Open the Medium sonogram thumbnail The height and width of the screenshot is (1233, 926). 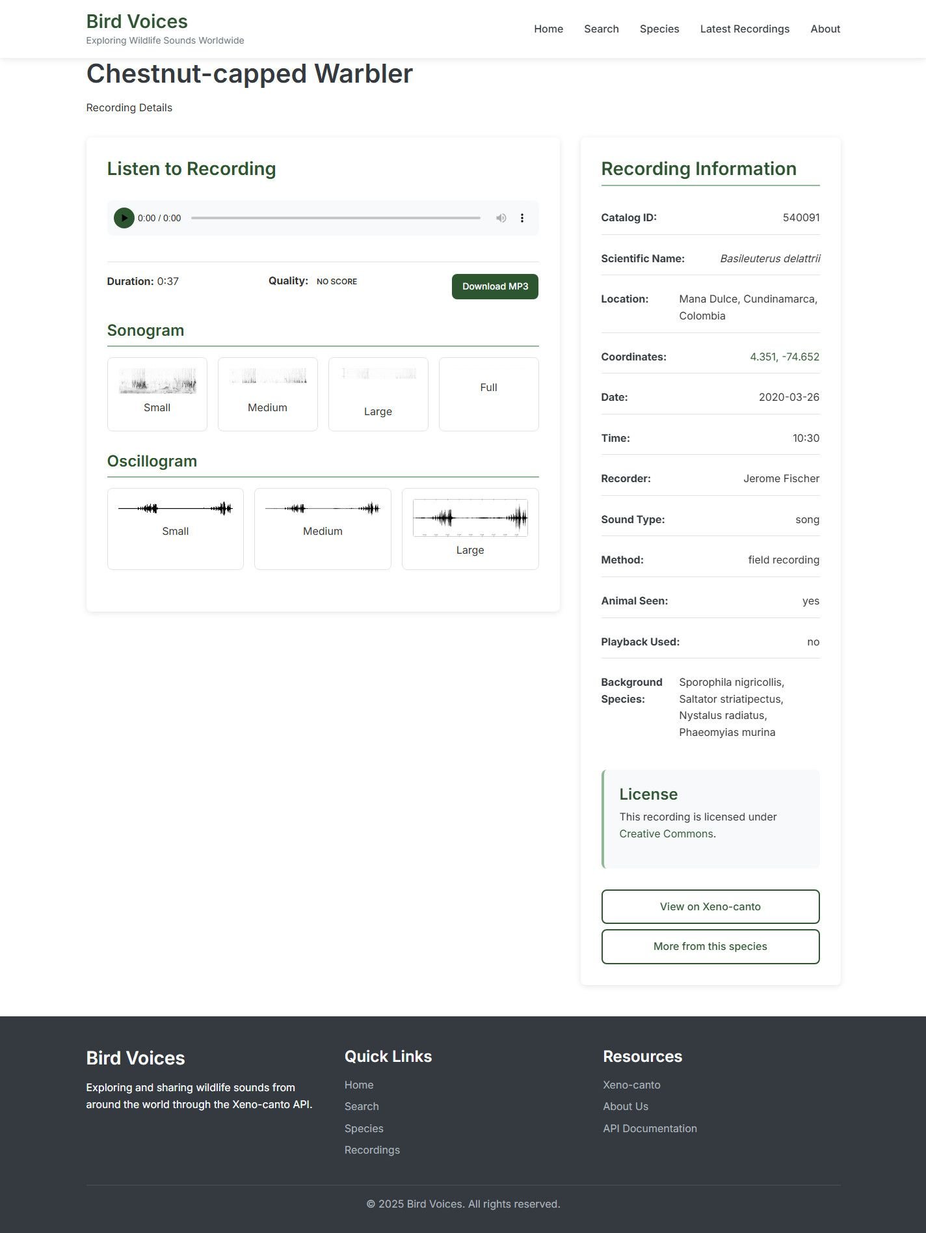(268, 394)
